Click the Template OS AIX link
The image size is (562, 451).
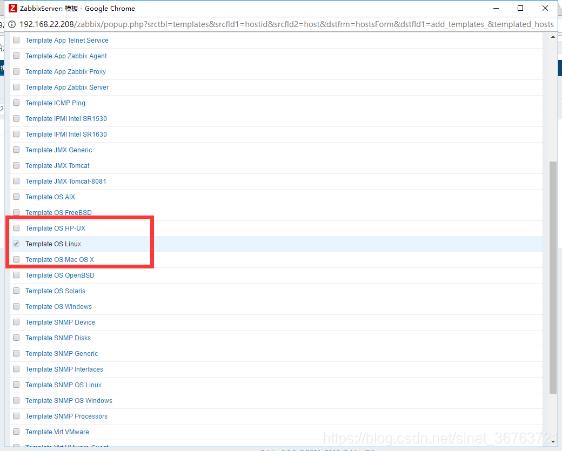click(x=50, y=197)
